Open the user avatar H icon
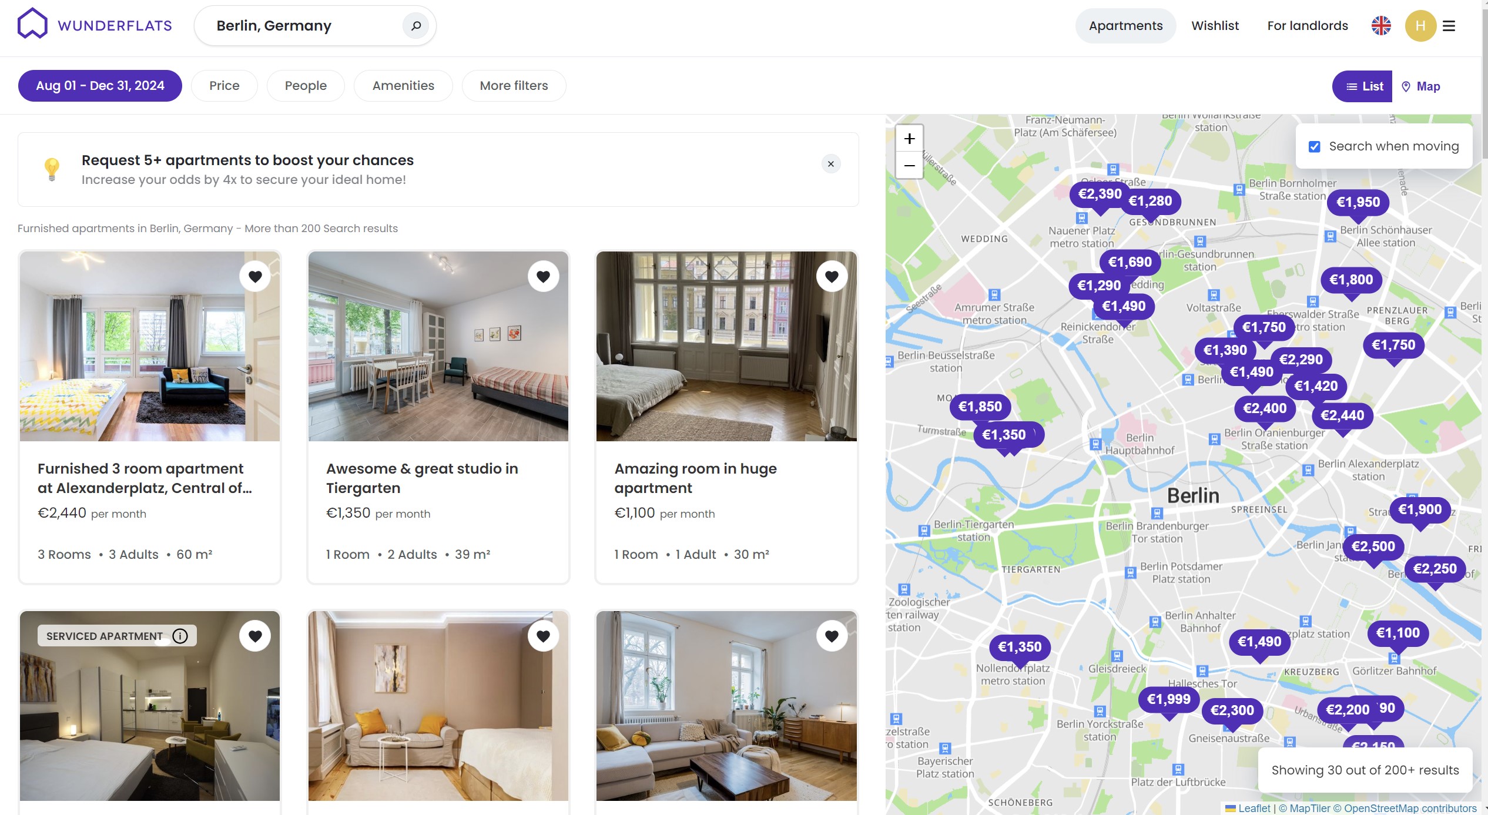The width and height of the screenshot is (1488, 815). click(x=1420, y=26)
